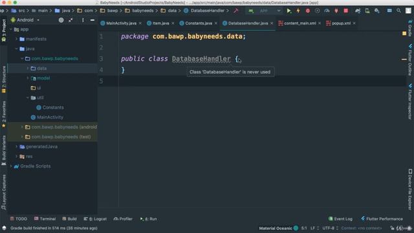Close the popup.xml tab

tap(354, 23)
